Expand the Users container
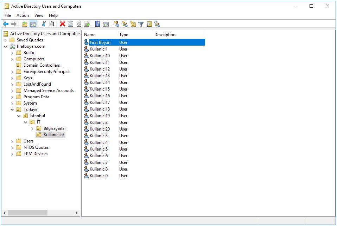Viewport: 337px width, 226px height. coord(12,141)
